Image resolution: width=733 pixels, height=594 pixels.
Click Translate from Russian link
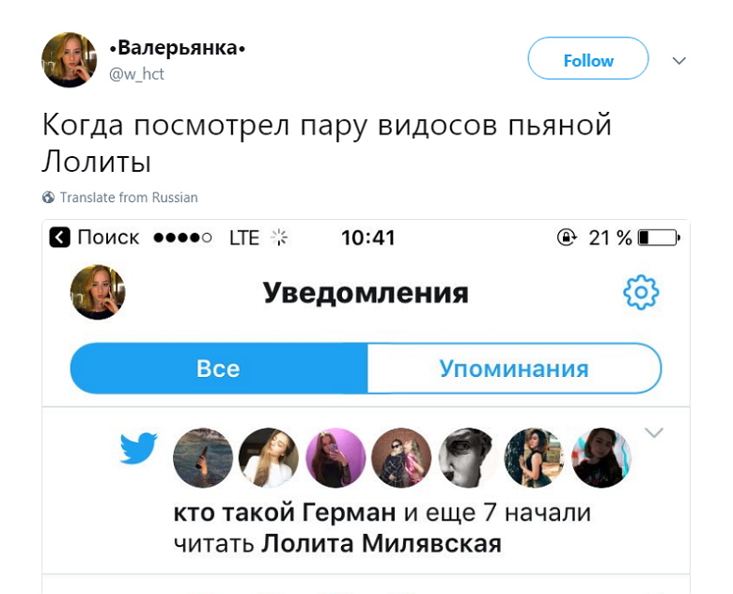click(x=129, y=197)
